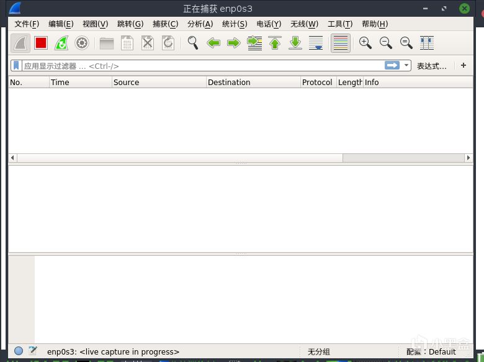Open the 帮助(H) menu
The image size is (484, 362).
tap(375, 24)
